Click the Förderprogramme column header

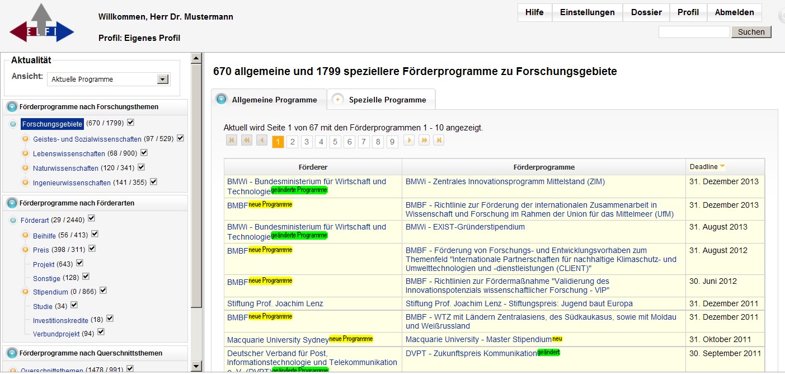[x=544, y=167]
